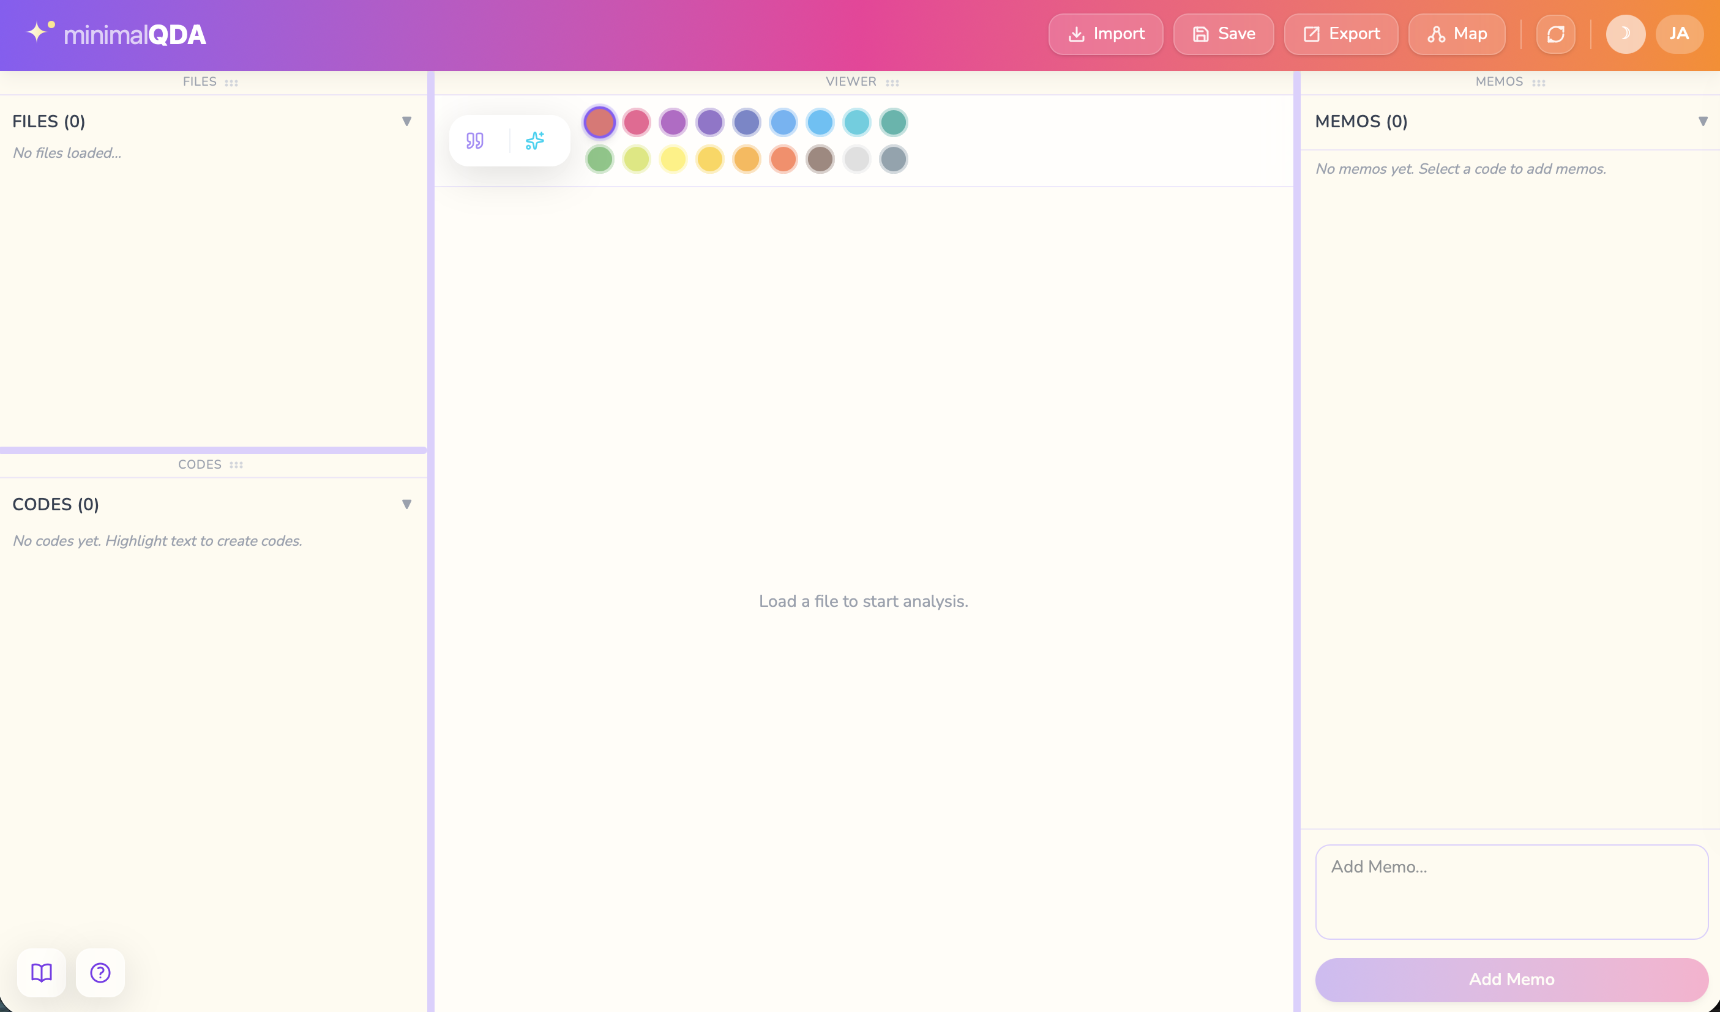The image size is (1720, 1012).
Task: Click the minimalQDA sparkles logo
Action: (38, 31)
